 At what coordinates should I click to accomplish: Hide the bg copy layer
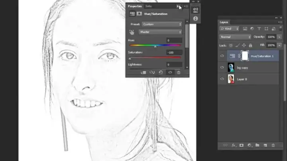222,67
